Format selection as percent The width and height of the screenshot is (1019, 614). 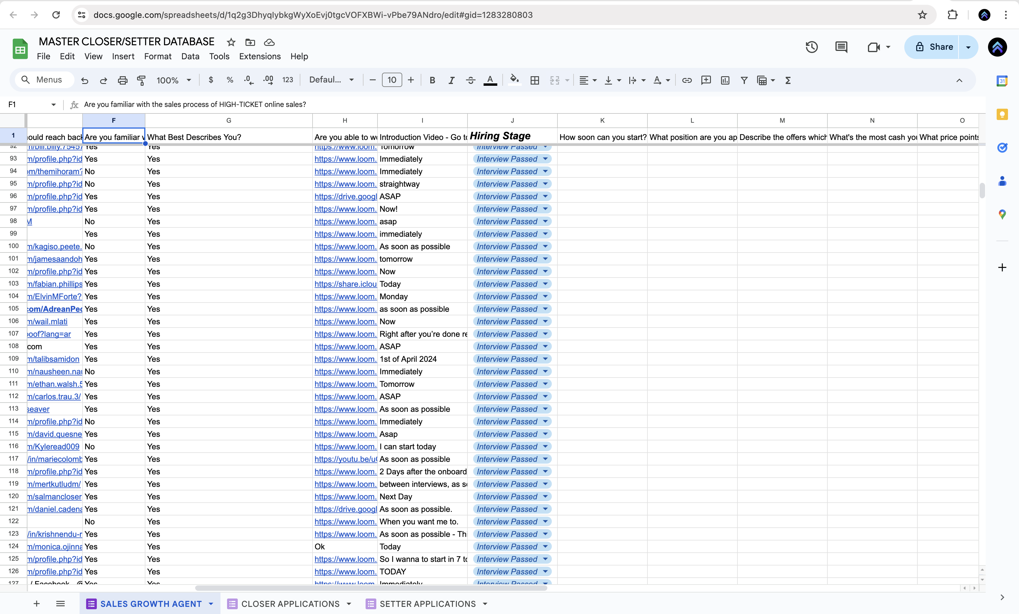[x=230, y=80]
